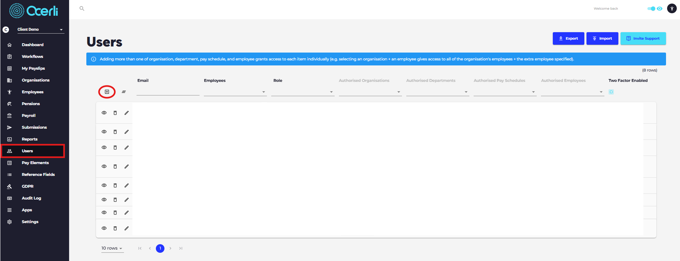Edit the first user row
Screen dimensions: 680x261
tap(126, 113)
